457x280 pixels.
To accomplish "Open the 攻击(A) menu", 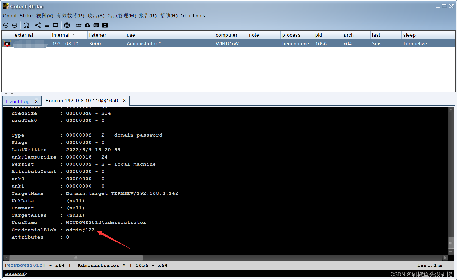I will pos(96,16).
